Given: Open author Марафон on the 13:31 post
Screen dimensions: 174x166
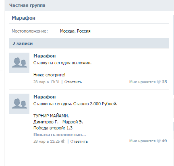Looking at the screenshot, I should 44,56.
